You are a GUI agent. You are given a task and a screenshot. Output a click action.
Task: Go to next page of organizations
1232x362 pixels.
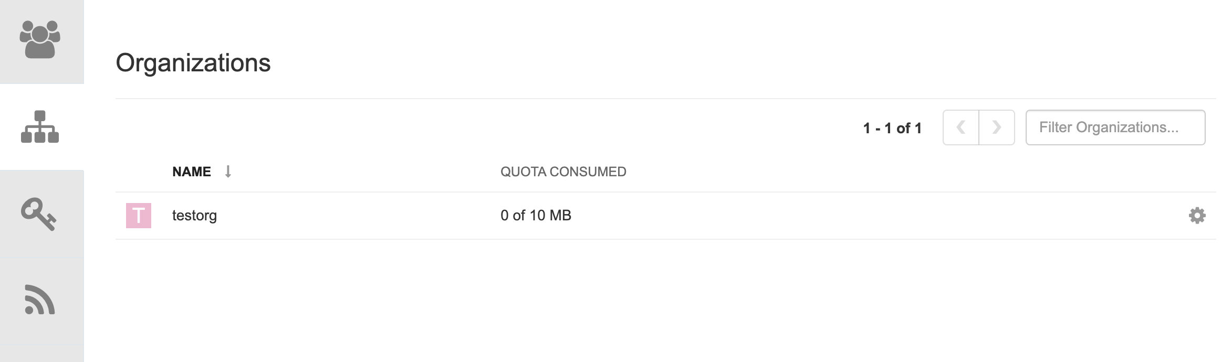click(x=996, y=127)
